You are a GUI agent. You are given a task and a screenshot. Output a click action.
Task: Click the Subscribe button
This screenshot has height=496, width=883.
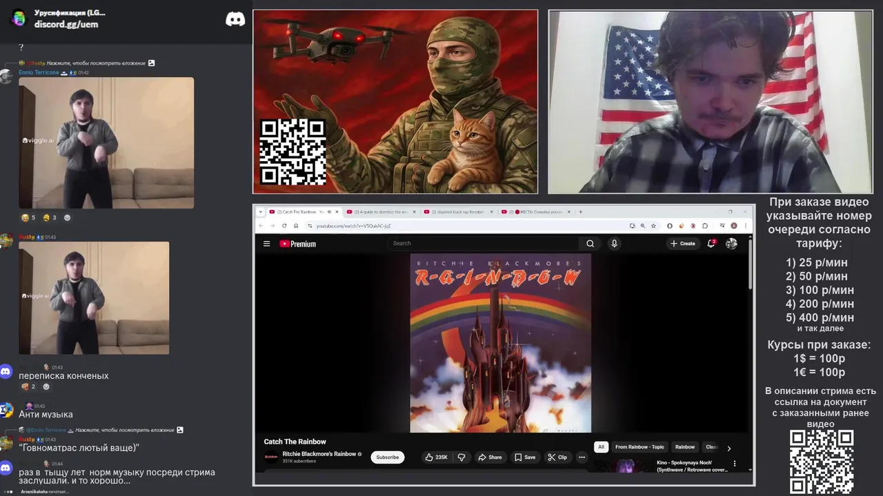click(x=387, y=457)
